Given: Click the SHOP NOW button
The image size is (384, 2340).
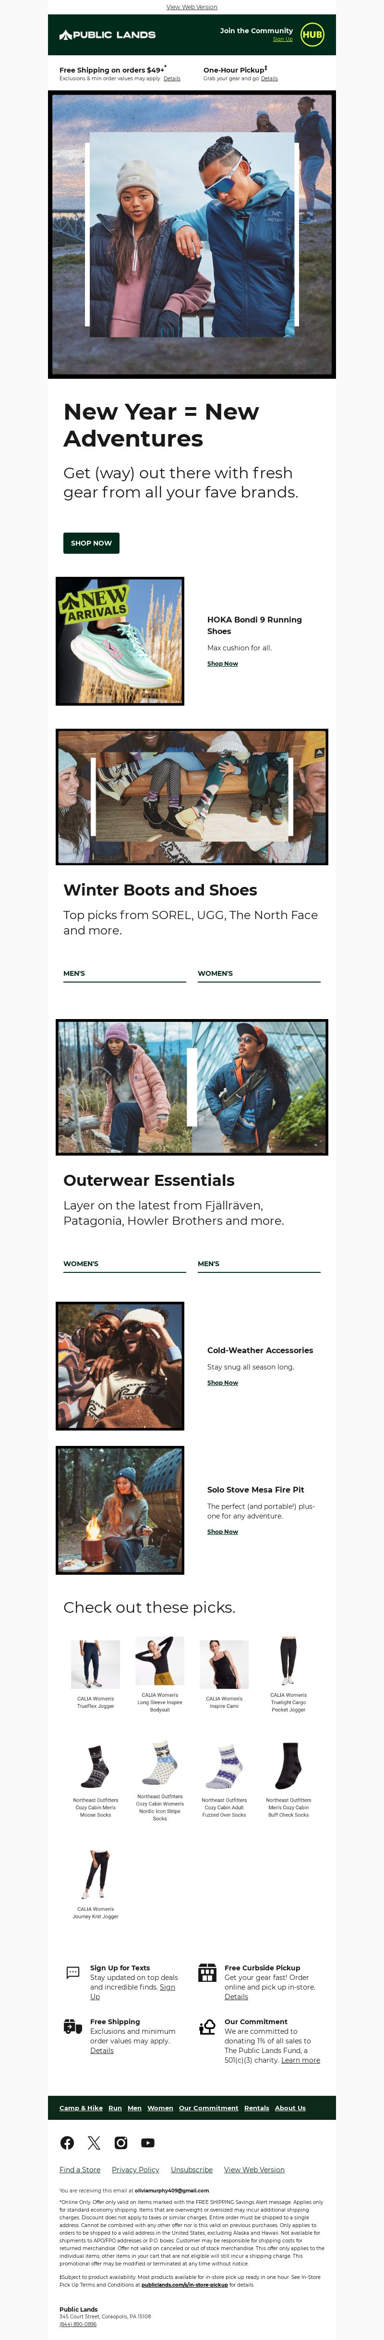Looking at the screenshot, I should (91, 543).
